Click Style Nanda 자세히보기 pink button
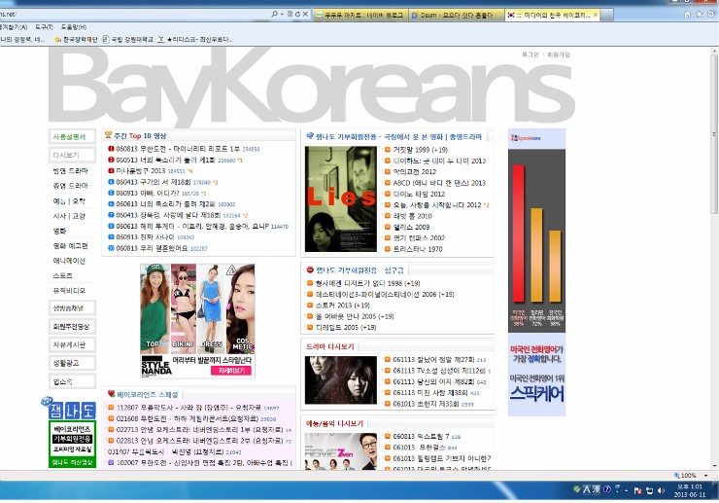Viewport: 719px width, 503px height. coord(231,371)
